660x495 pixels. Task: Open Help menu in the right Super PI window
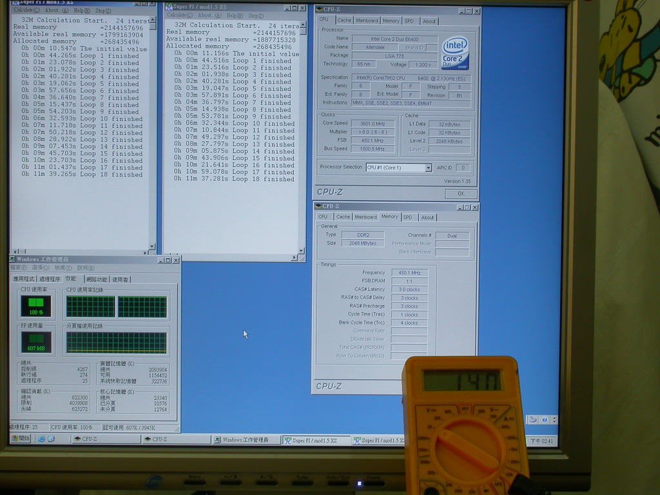pos(235,15)
